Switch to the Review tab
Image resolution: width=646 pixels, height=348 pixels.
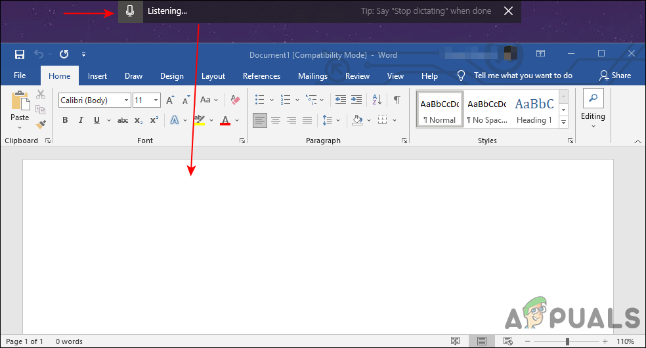(x=357, y=76)
